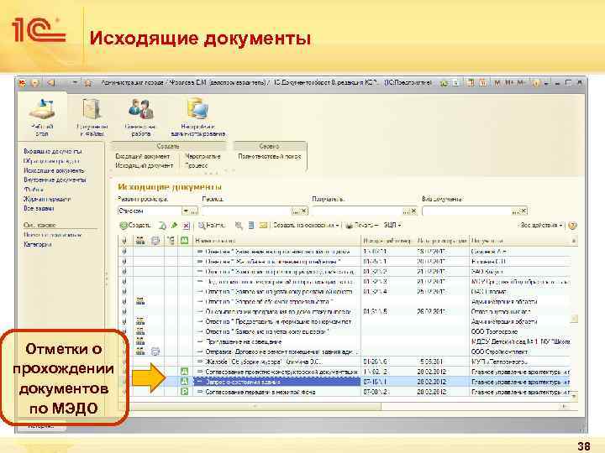Create a Мероприятие
Viewport: 605px width, 453px height.
203,156
